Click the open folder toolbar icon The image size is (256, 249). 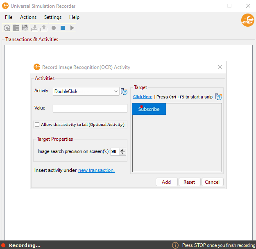click(x=16, y=28)
